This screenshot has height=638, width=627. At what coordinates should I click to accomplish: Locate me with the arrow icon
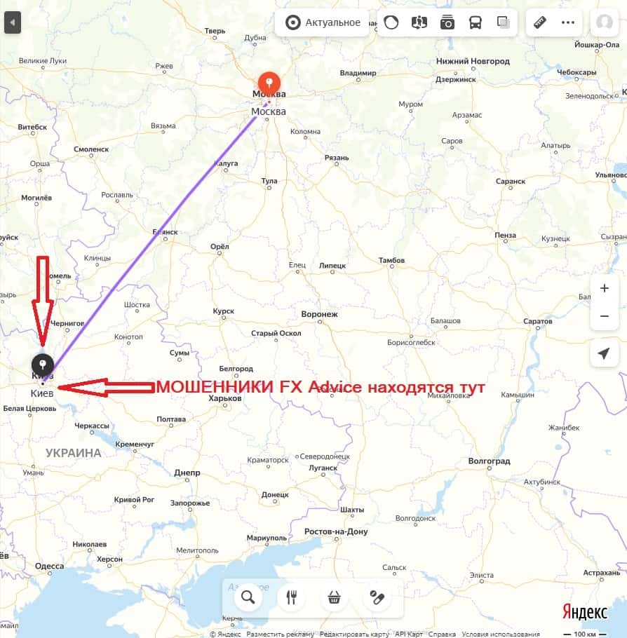point(604,353)
